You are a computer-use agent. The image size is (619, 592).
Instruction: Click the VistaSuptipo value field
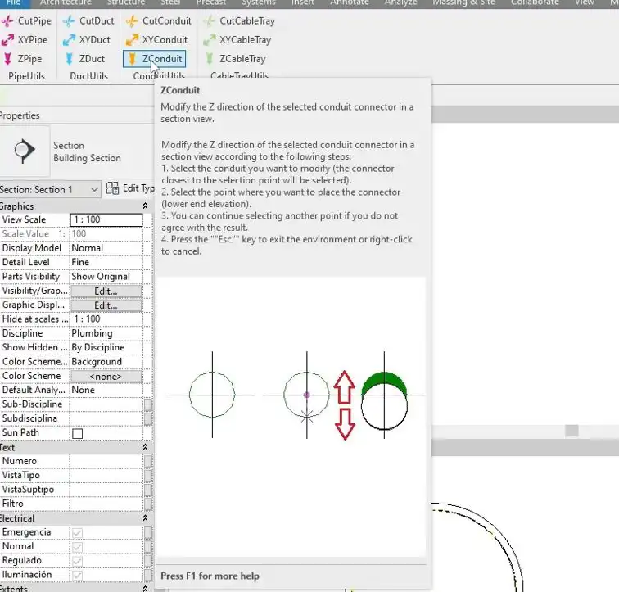[106, 490]
